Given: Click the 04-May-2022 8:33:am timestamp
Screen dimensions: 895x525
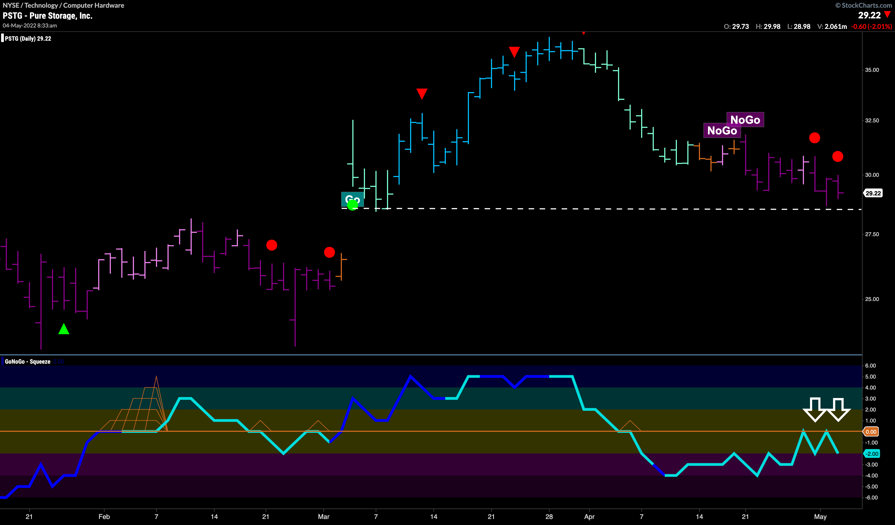Looking at the screenshot, I should coord(29,26).
